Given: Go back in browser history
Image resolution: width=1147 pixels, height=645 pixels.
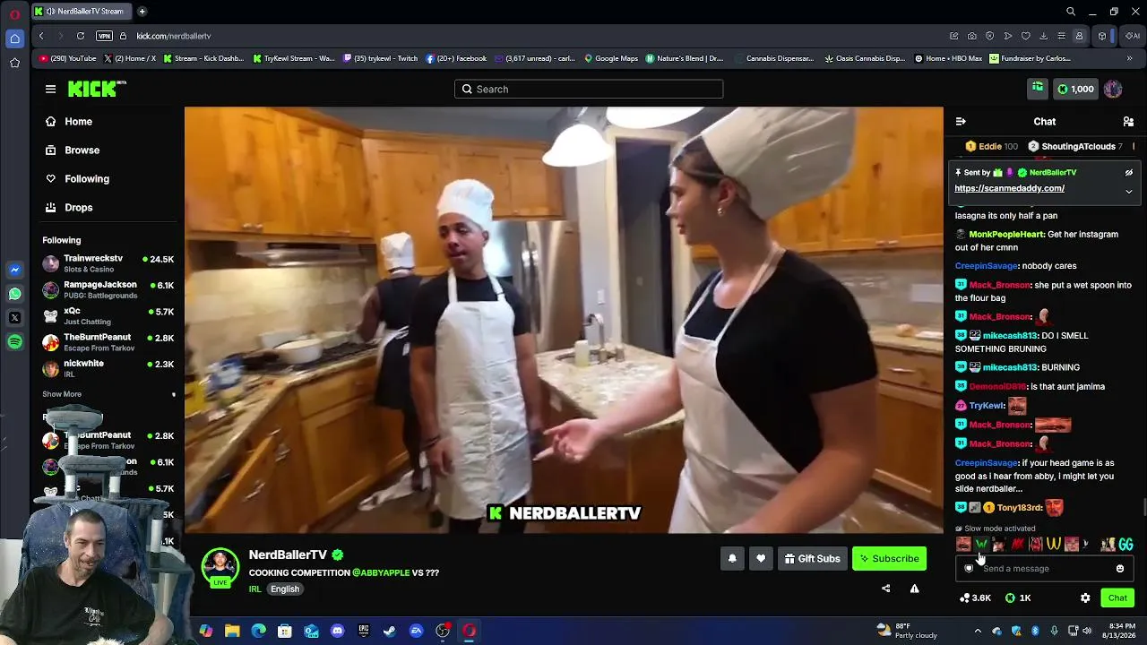Looking at the screenshot, I should tap(41, 36).
